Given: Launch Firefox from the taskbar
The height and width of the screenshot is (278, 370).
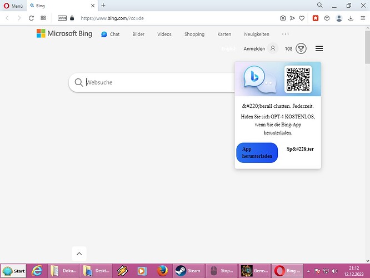Looking at the screenshot, I should tap(163, 271).
